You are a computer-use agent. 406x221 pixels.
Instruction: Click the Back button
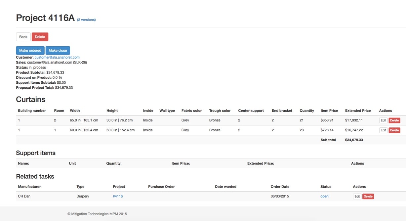tap(23, 37)
